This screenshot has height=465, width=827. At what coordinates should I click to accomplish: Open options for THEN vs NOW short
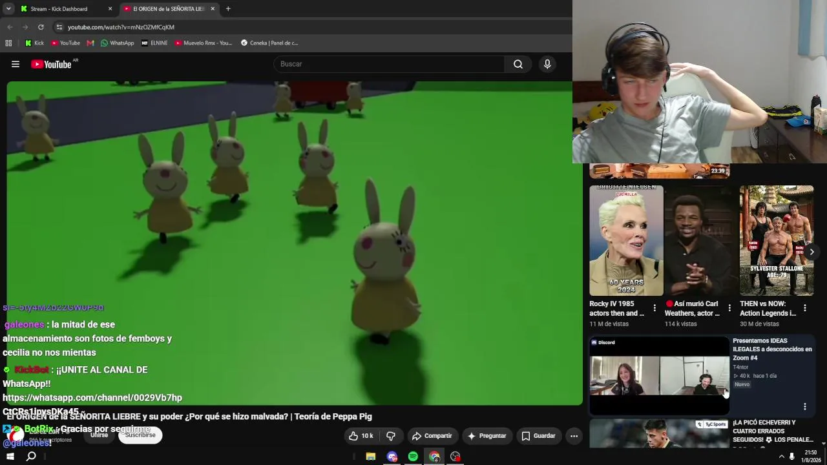[x=805, y=308]
